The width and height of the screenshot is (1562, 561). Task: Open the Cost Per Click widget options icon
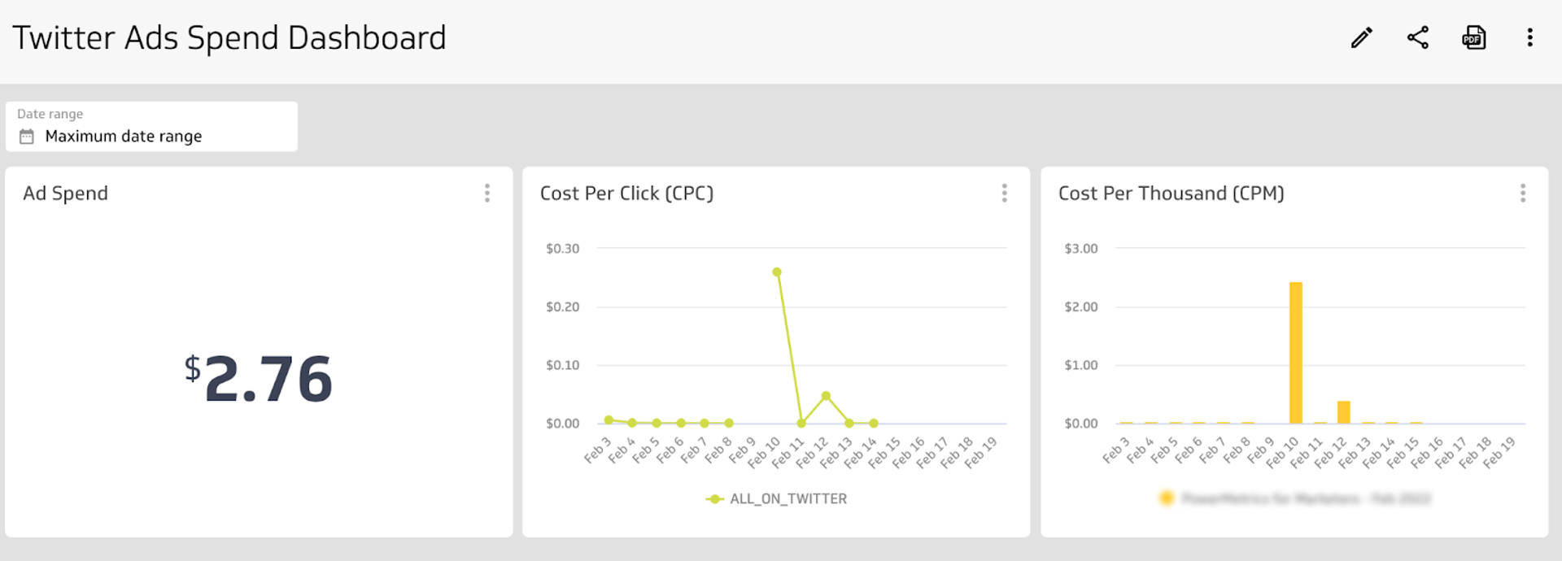(1005, 193)
